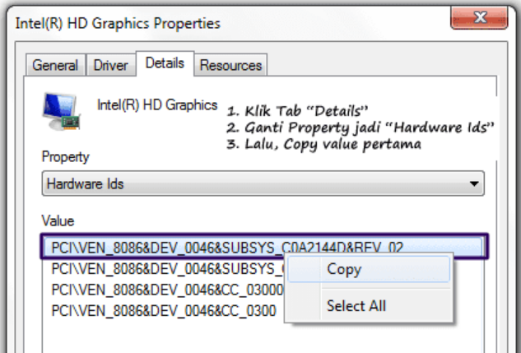Click the Intel(R) HD Graphics device name

[157, 105]
